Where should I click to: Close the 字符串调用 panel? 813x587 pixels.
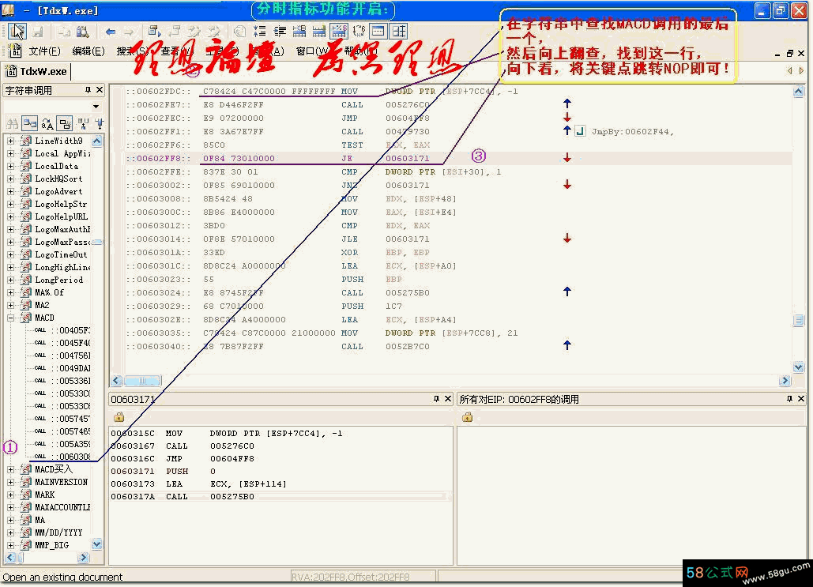(x=100, y=90)
